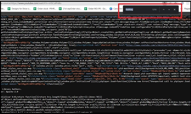
Task: Click 'lobal_styles_sass.css.map' source line
Action: 95,68
